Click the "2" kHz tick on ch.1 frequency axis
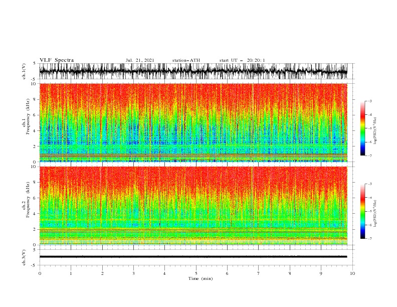 click(x=35, y=146)
